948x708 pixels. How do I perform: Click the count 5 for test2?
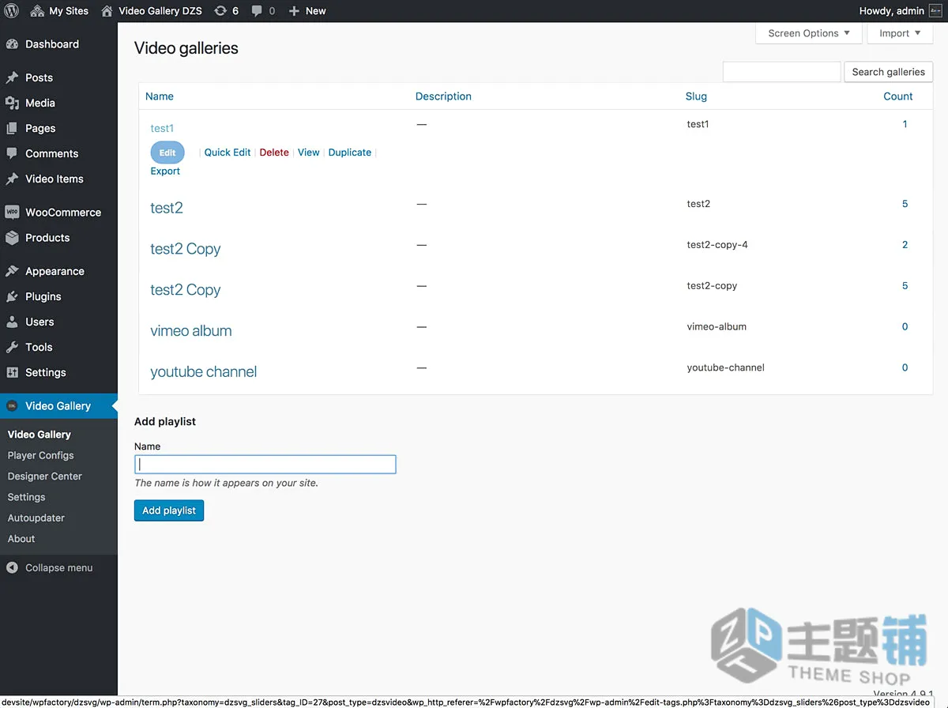[905, 204]
